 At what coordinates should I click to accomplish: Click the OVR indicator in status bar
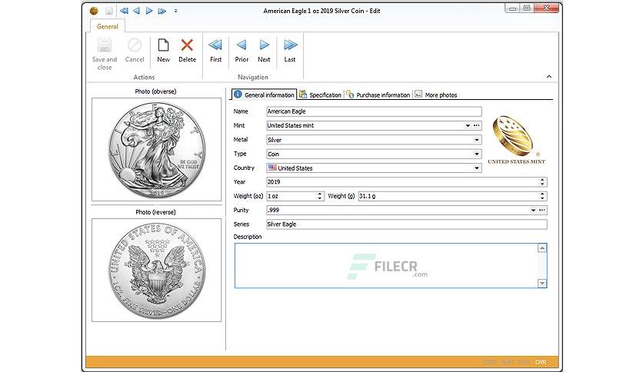tap(541, 362)
